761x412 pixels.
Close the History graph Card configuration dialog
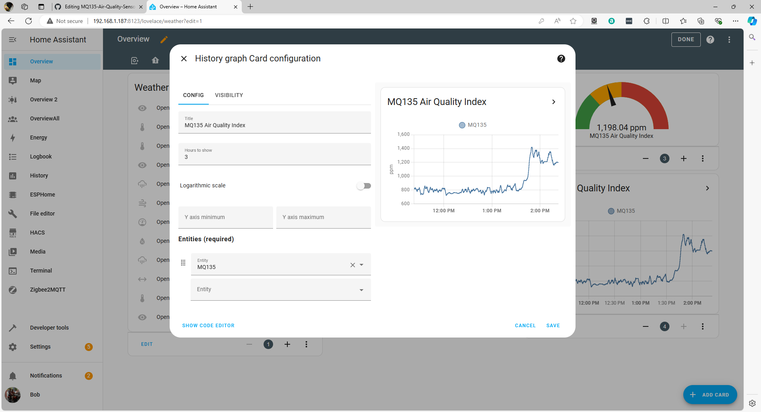click(184, 59)
